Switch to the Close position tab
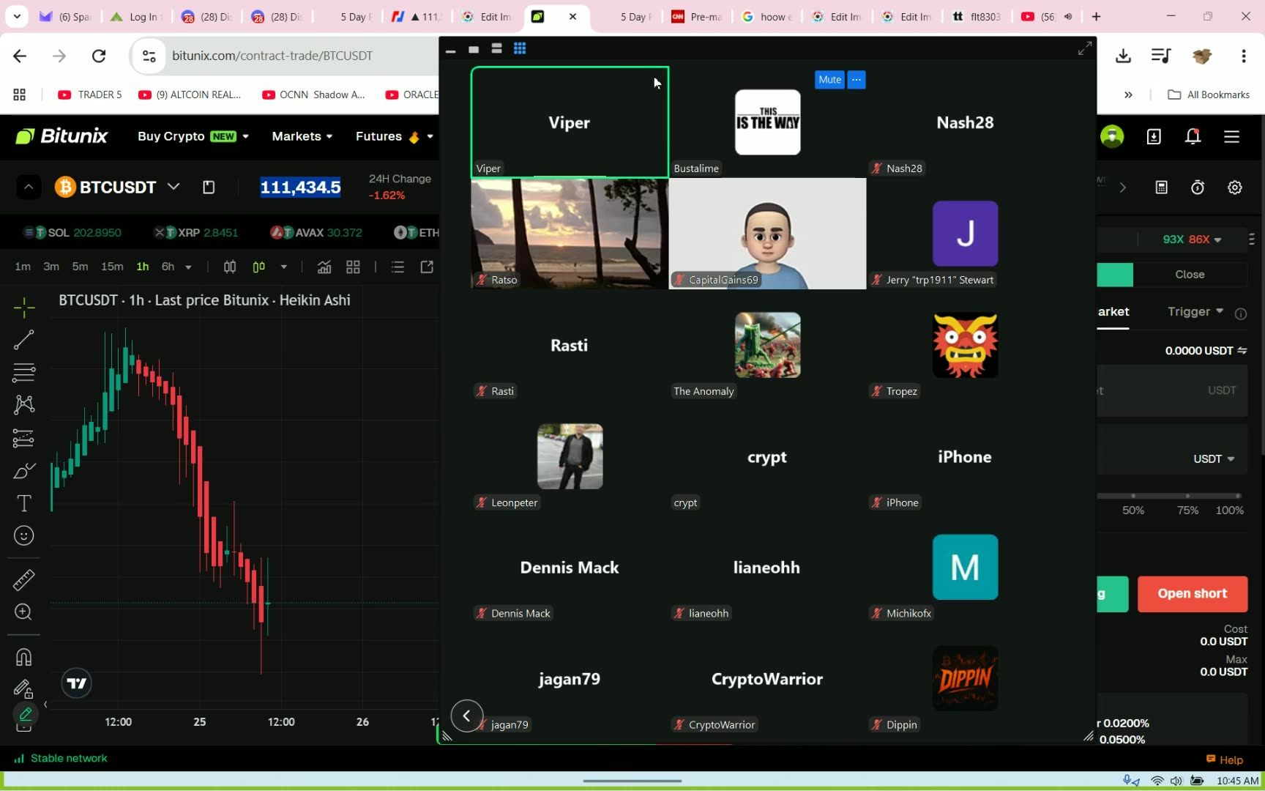1265x791 pixels. 1190,275
